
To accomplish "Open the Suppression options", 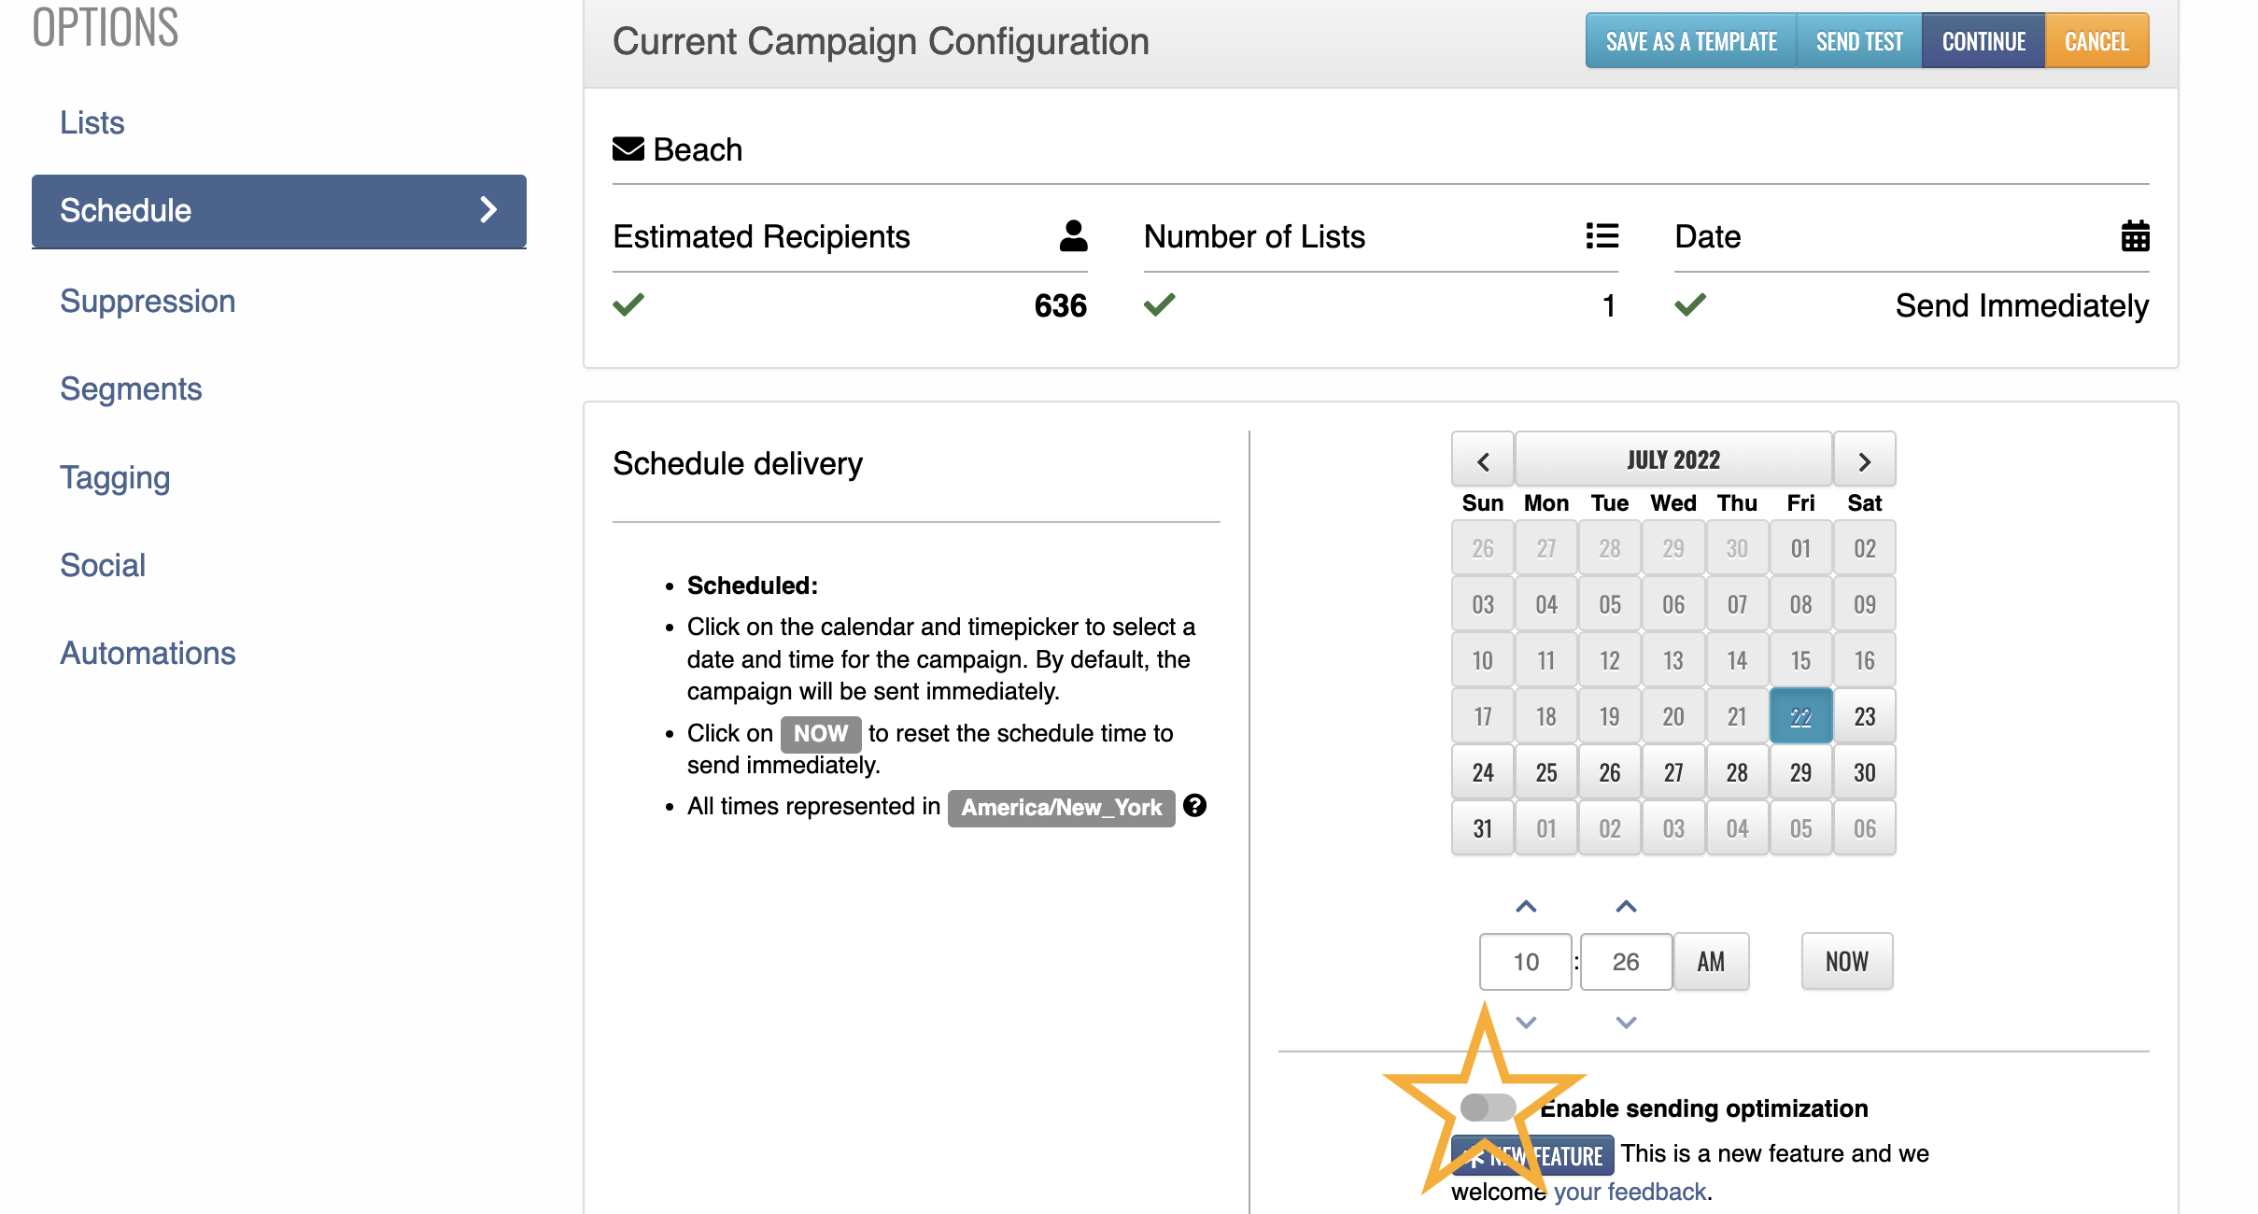I will click(x=148, y=301).
